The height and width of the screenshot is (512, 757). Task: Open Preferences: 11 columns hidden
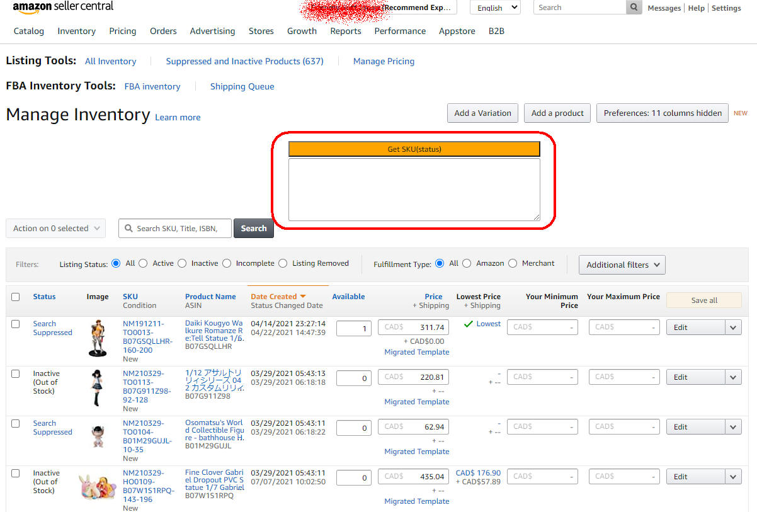pos(663,113)
